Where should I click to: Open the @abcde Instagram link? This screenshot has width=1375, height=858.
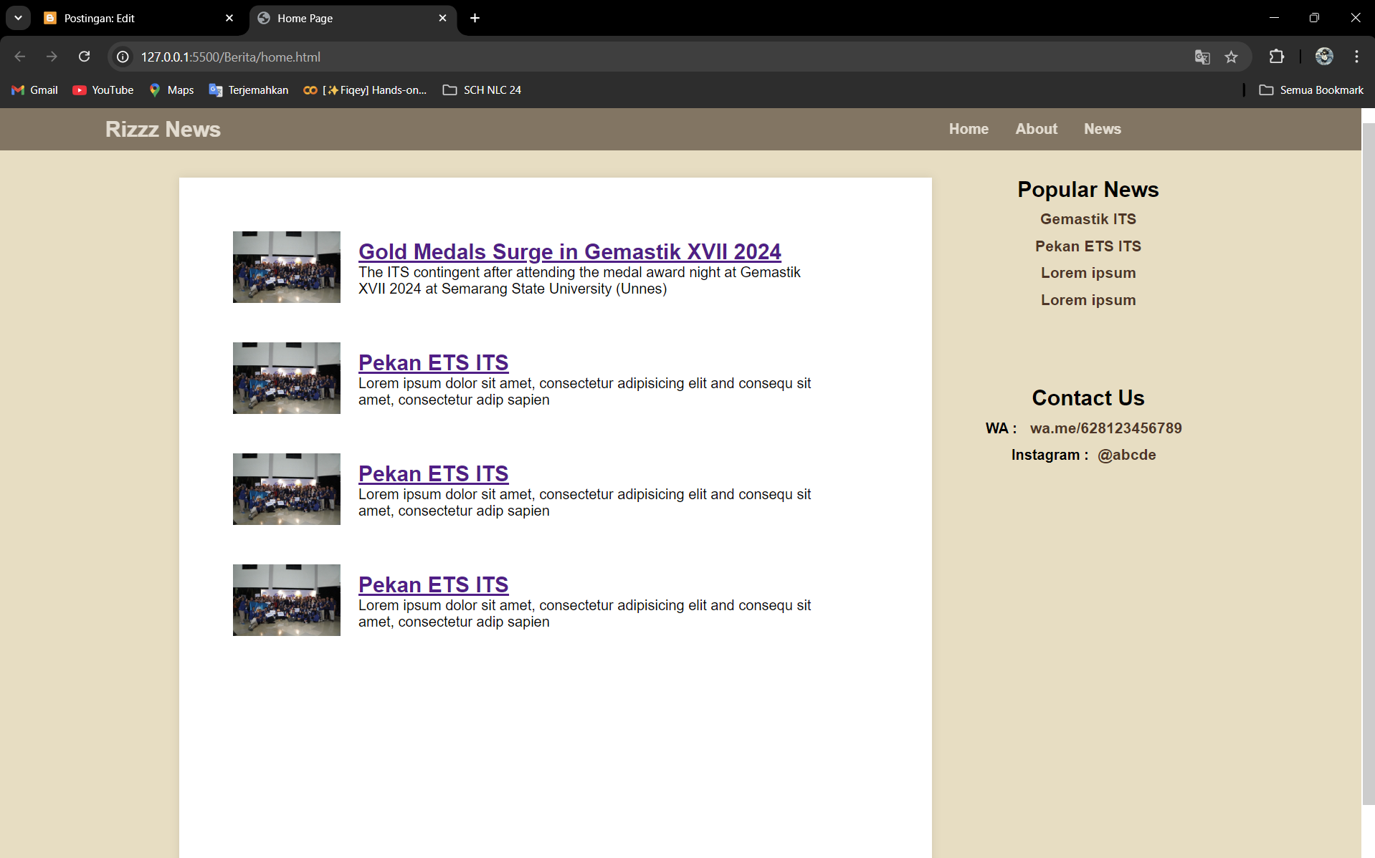(1126, 455)
